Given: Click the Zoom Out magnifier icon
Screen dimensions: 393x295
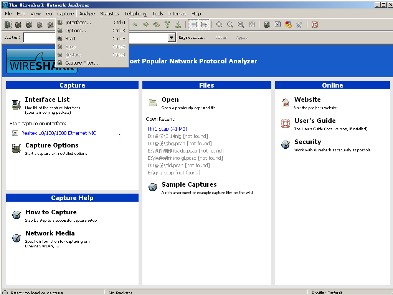Looking at the screenshot, I should 230,25.
